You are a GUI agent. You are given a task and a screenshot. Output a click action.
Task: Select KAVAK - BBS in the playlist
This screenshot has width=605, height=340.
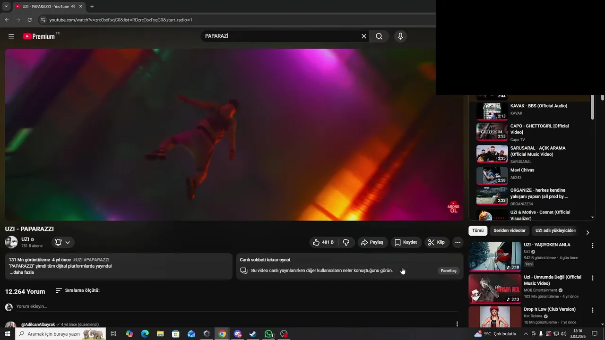(x=532, y=110)
